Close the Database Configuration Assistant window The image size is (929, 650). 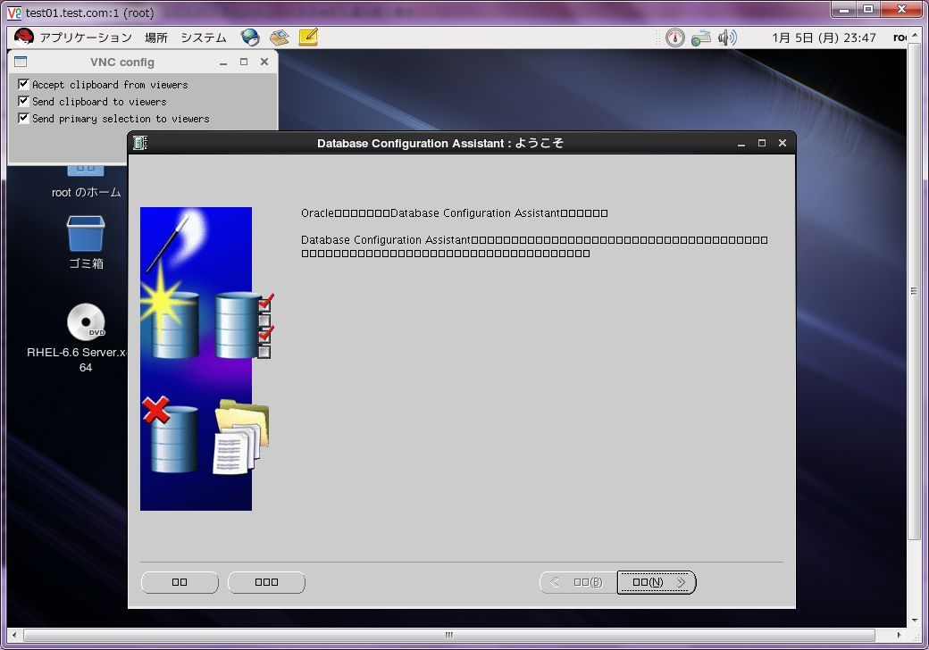783,143
